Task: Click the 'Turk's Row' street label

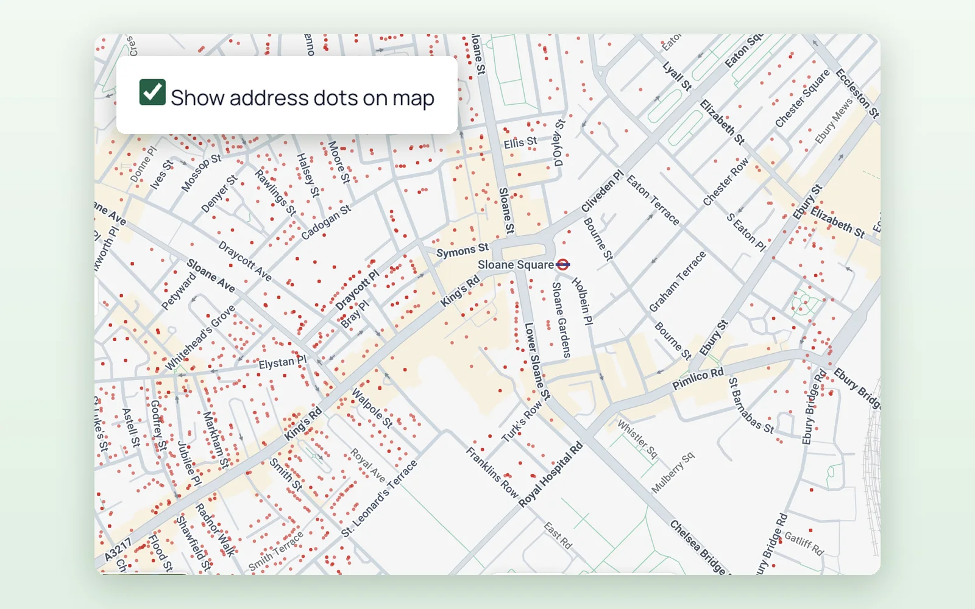Action: 522,421
